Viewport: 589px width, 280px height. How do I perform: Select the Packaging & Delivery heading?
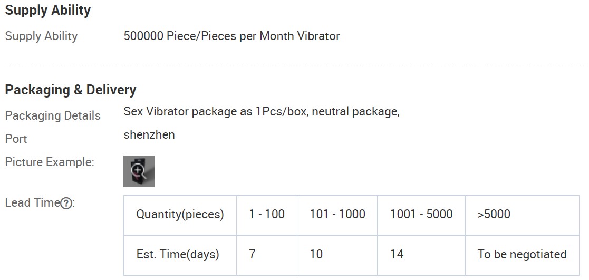[70, 90]
